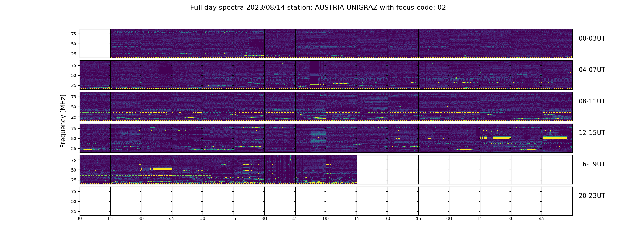Click the 25 tick label of 12-15UT row
Image resolution: width=636 pixels, height=242 pixels.
(73, 149)
